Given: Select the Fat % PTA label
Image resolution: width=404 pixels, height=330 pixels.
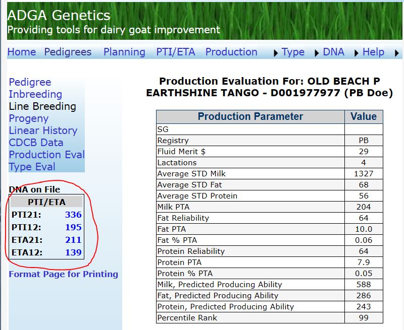Looking at the screenshot, I should tap(177, 240).
